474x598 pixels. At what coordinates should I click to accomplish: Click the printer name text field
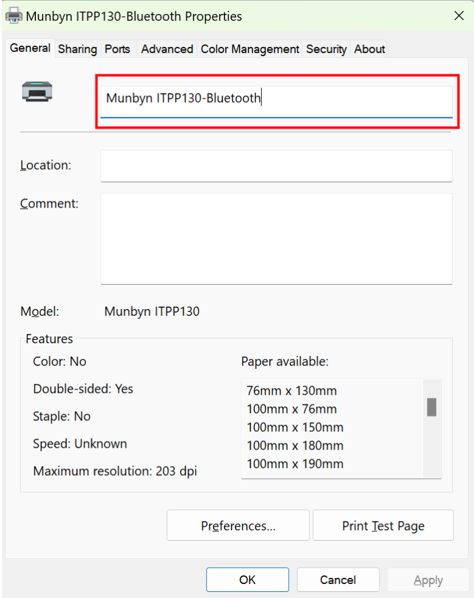[276, 98]
